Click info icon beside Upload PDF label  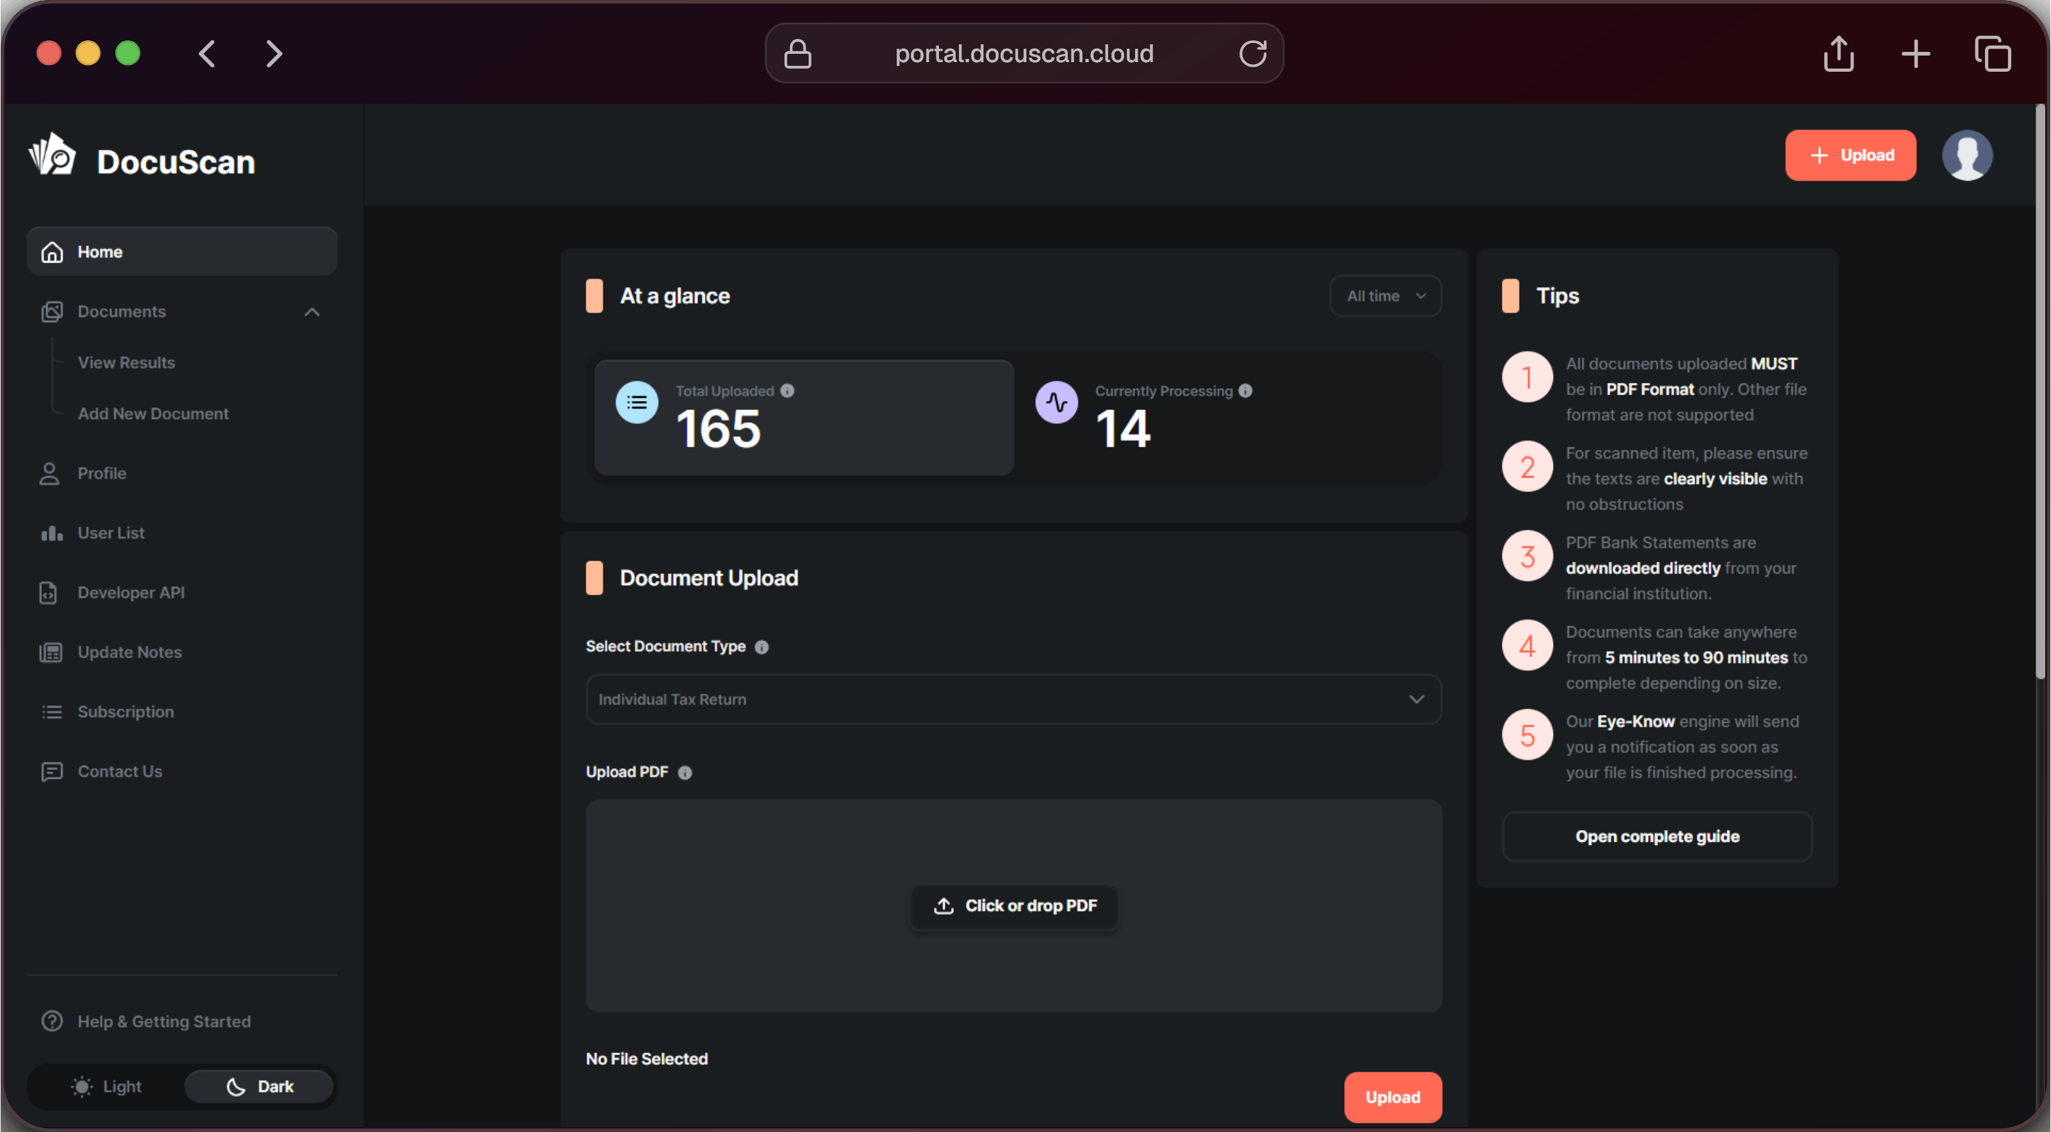click(685, 773)
